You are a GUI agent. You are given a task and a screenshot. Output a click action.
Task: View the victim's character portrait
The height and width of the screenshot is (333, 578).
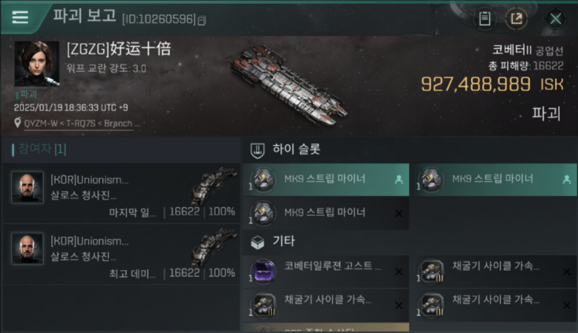tap(37, 63)
